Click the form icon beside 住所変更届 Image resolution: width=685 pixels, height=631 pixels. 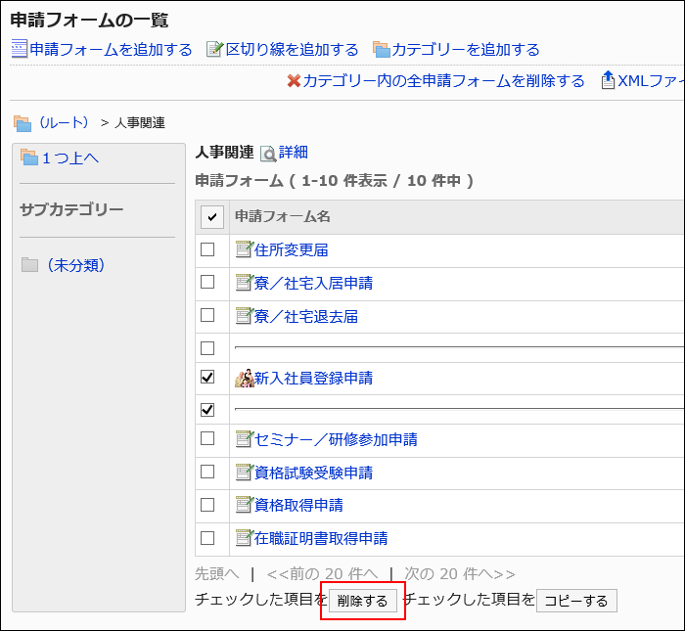[245, 249]
